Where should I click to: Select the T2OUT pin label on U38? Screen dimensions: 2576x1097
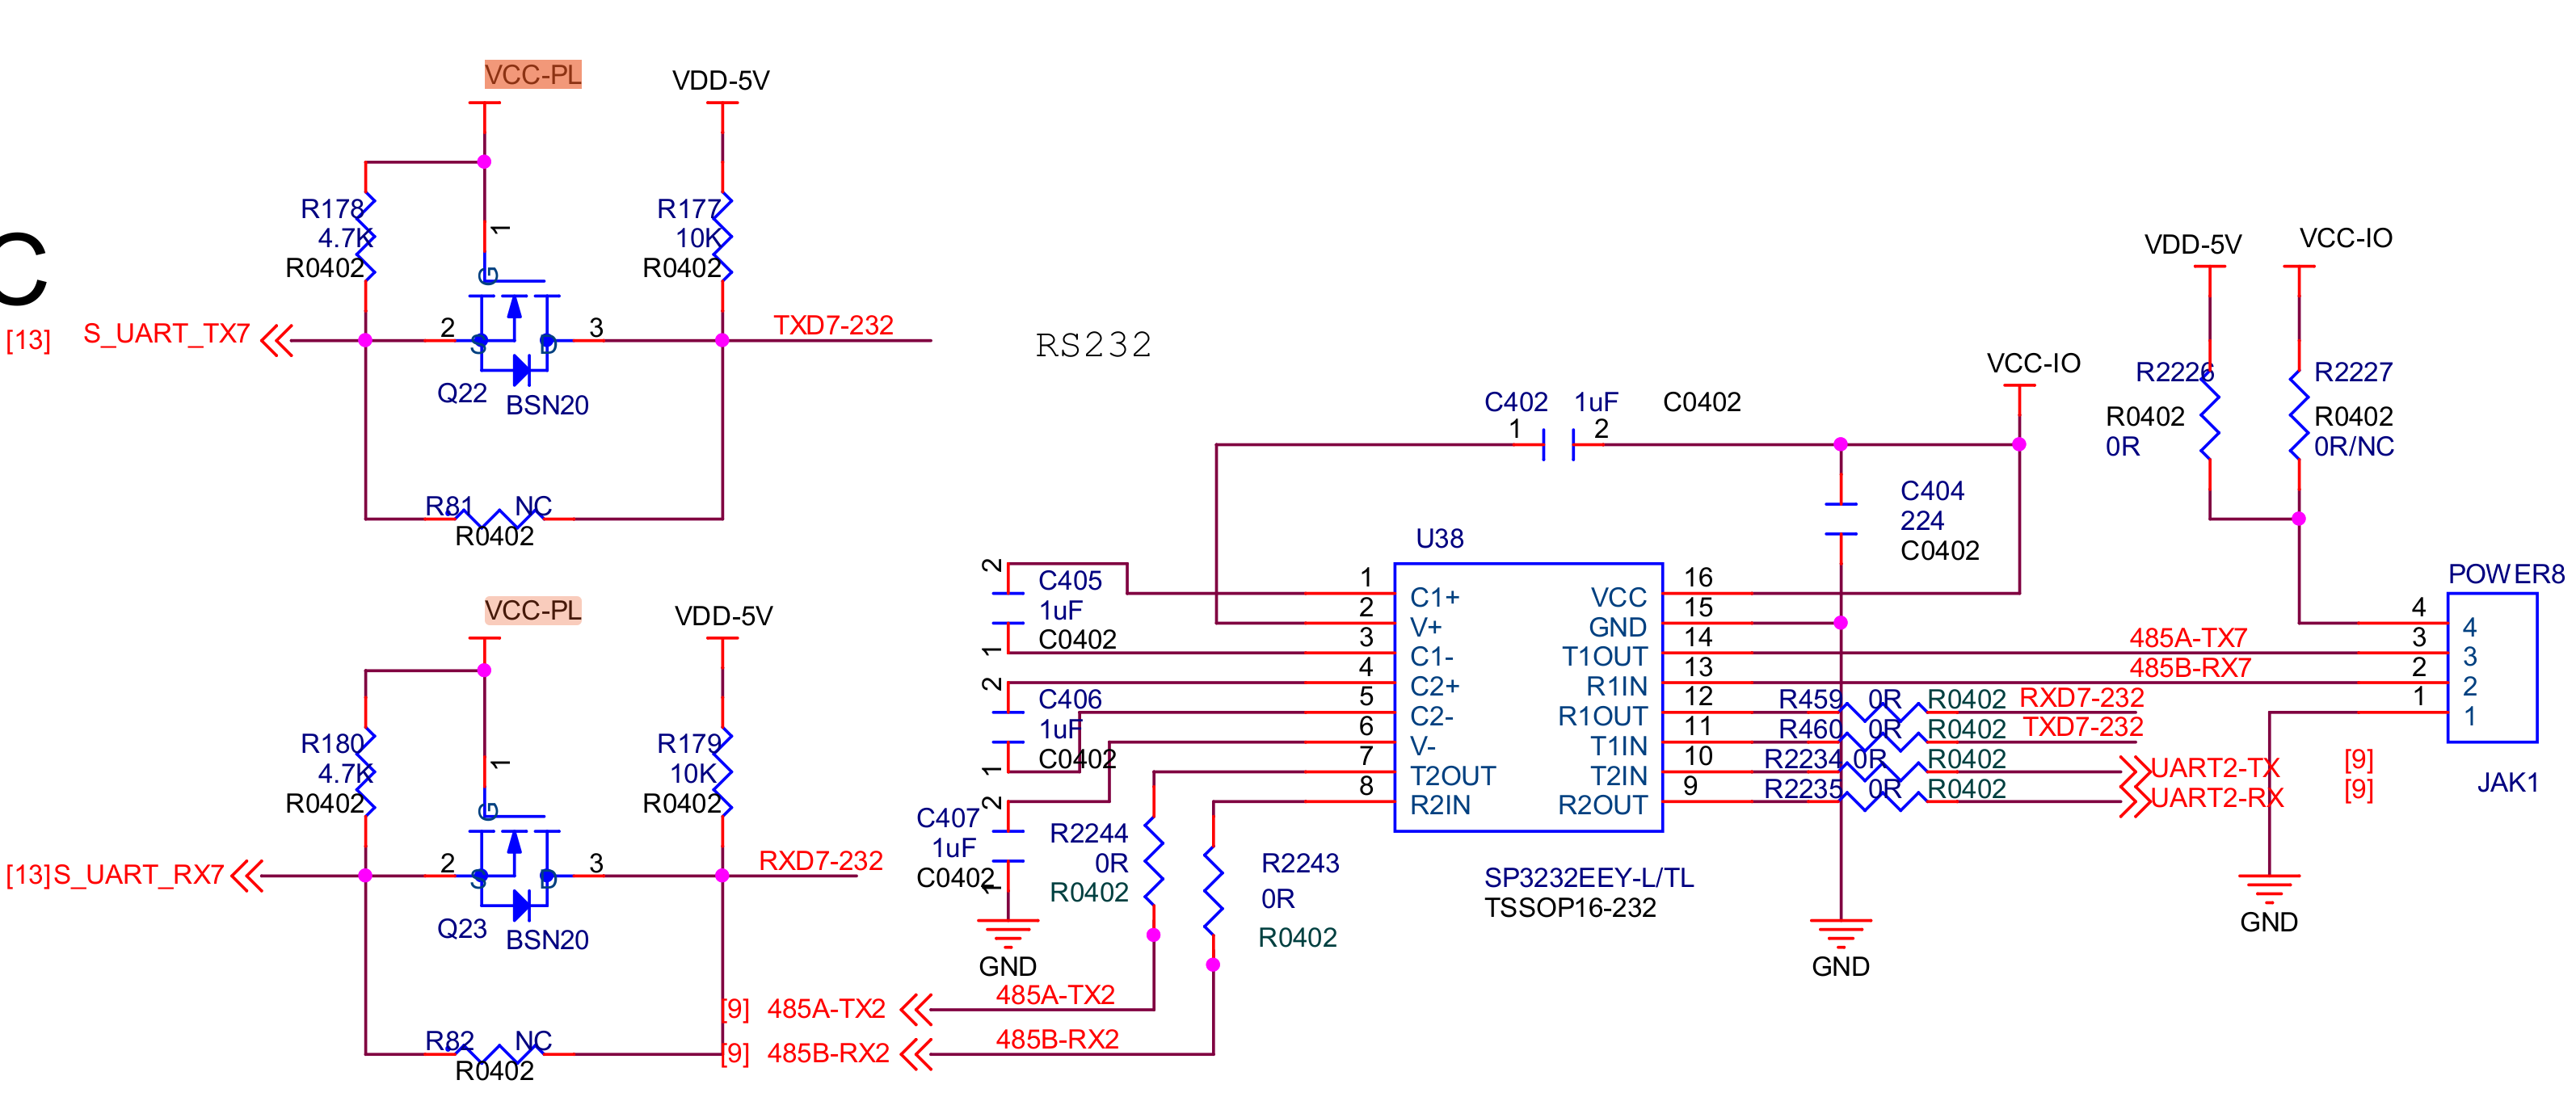coord(1453,776)
